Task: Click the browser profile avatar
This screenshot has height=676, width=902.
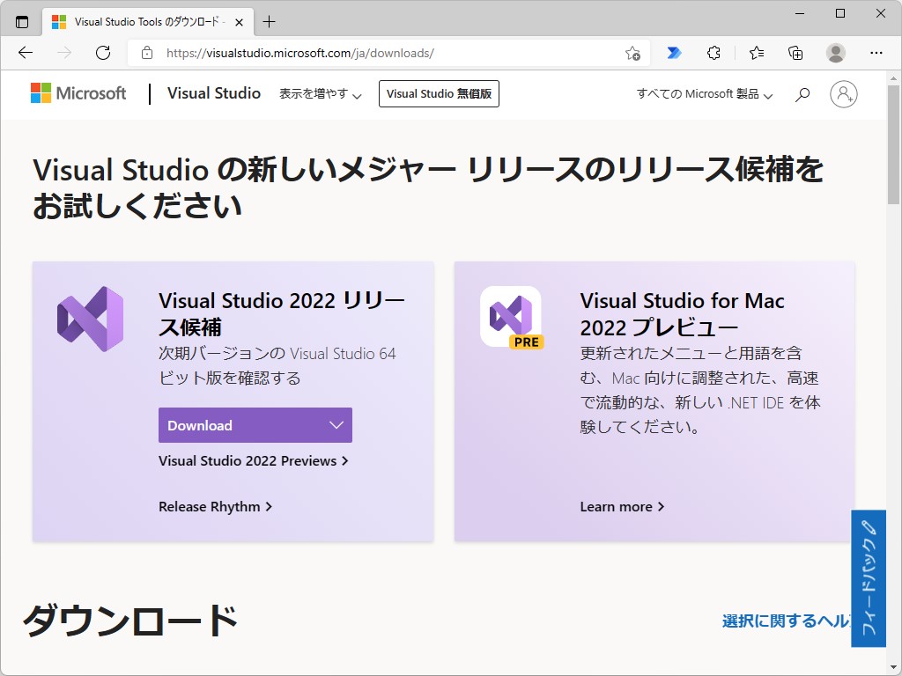Action: (x=835, y=53)
